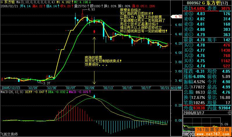The width and height of the screenshot is (232, 137).
Task: Click the 最新 price 4.78
Action: pyautogui.click(x=201, y=40)
